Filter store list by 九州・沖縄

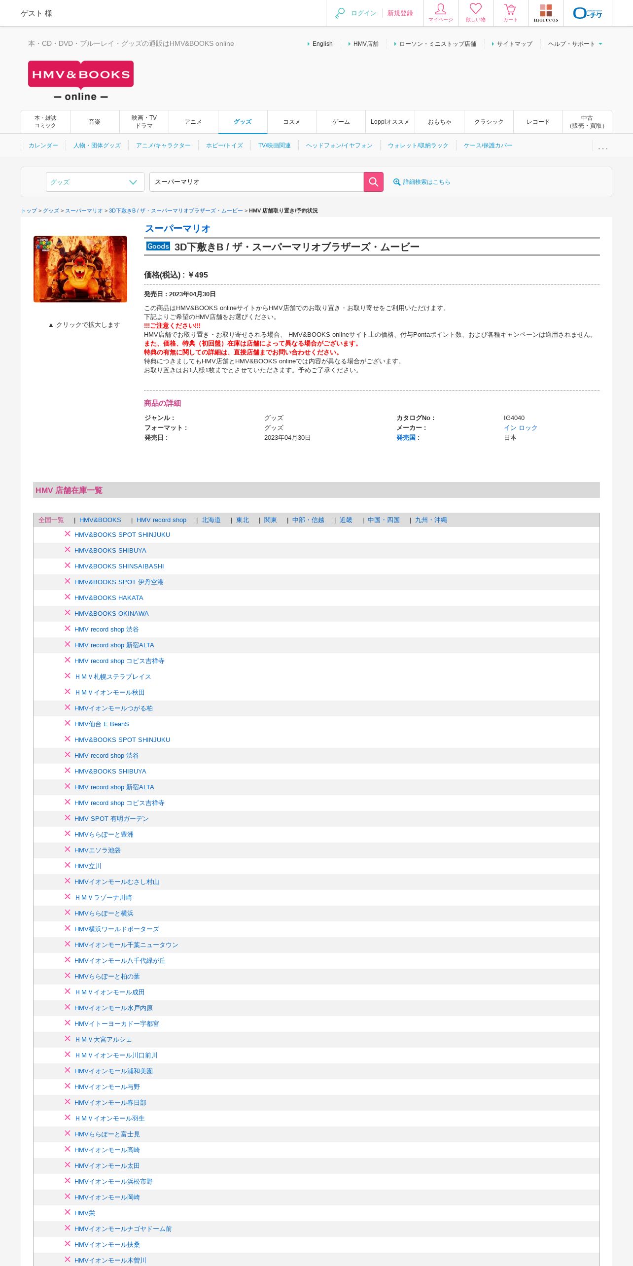[431, 520]
